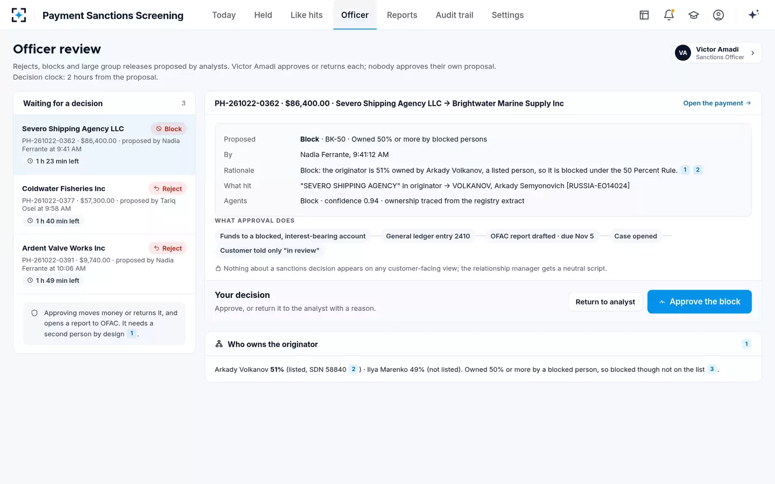Screen dimensions: 775x484
Task: Open the Reports tab
Action: [402, 15]
